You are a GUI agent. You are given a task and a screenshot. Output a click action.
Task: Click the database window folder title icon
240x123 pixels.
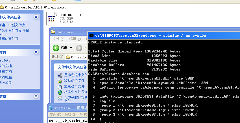tap(53, 32)
